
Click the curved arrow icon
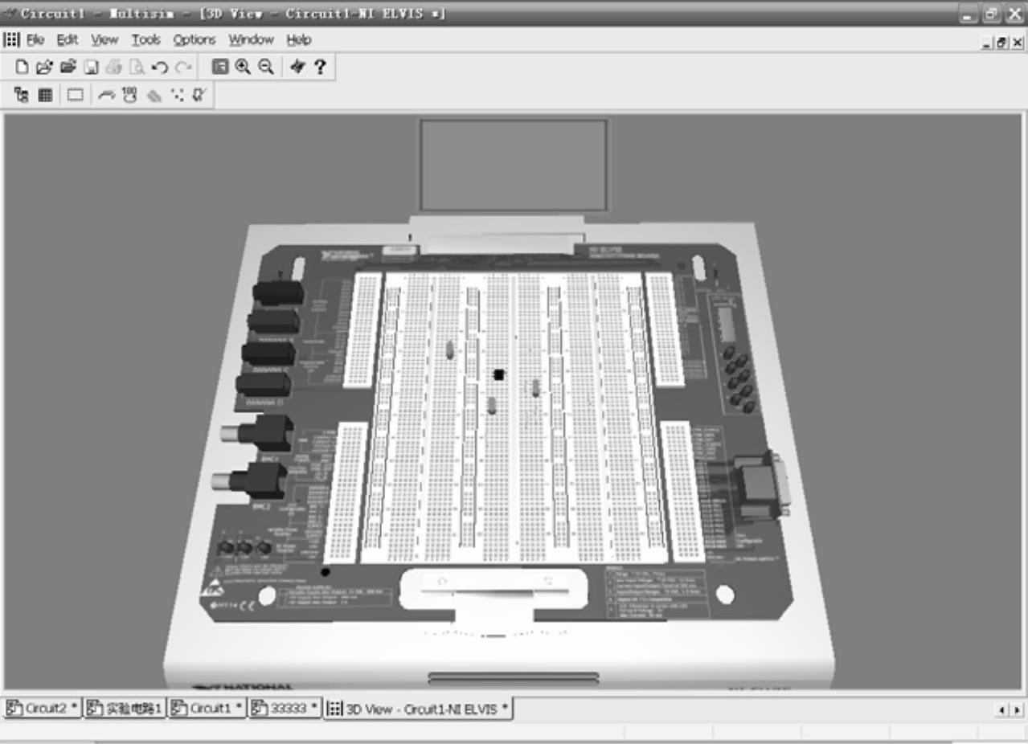[x=106, y=96]
